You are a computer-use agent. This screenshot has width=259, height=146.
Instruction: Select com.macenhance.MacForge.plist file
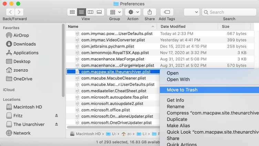tap(113, 59)
